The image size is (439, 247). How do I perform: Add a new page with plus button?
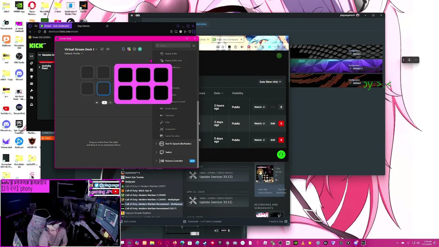[x=110, y=103]
